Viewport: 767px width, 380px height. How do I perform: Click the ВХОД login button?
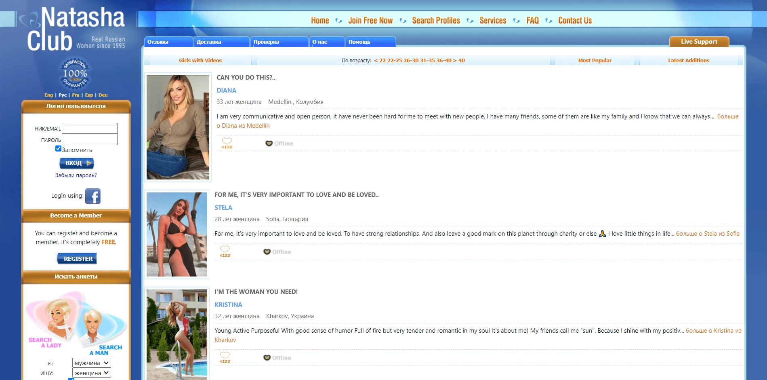[x=77, y=163]
